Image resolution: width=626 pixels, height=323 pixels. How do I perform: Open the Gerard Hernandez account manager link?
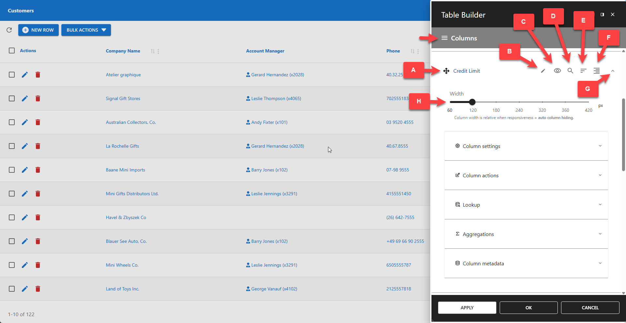tap(277, 75)
